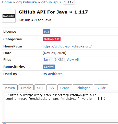Click the Categories row label
Image resolution: width=118 pixels, height=124 pixels.
tap(13, 39)
